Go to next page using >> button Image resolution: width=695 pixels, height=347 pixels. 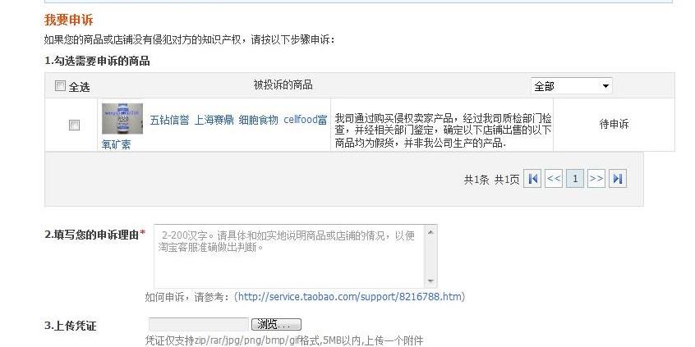point(596,179)
